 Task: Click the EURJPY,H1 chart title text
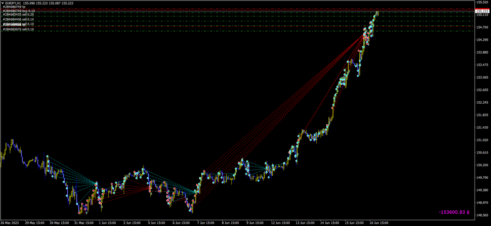13,3
